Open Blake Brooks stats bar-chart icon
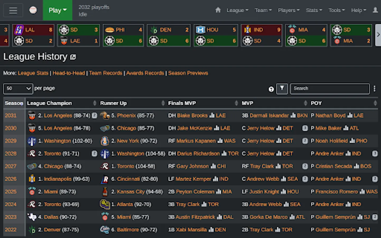 click(x=212, y=116)
